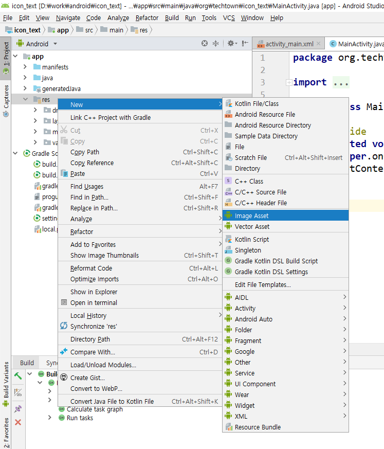Click the Vector Asset android icon
Screen dimensions: 384x449
click(x=228, y=226)
